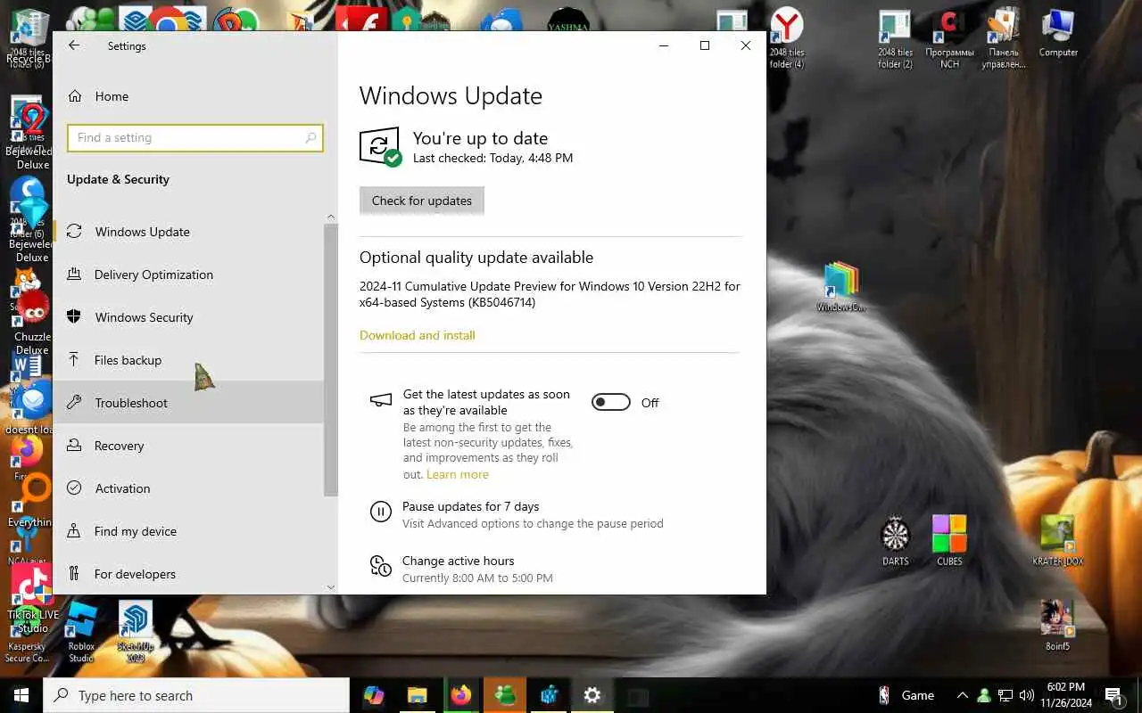Click the clock icon for active hours
1142x713 pixels.
point(381,566)
